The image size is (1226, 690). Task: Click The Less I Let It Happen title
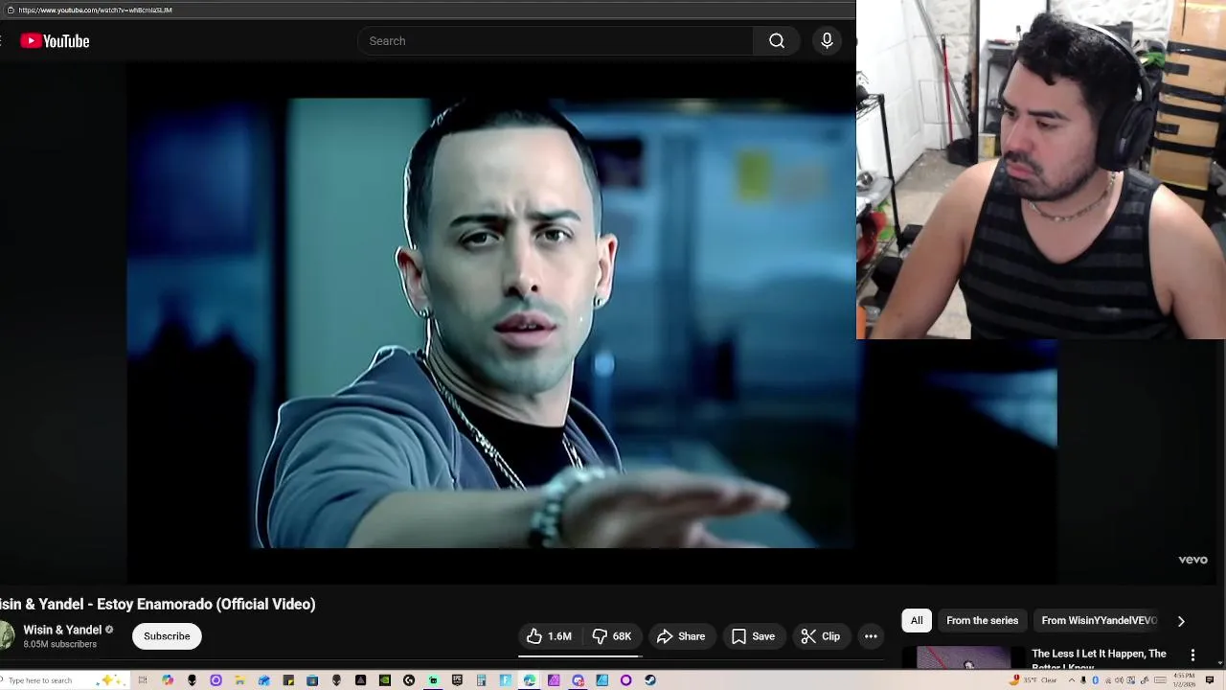tap(1099, 658)
